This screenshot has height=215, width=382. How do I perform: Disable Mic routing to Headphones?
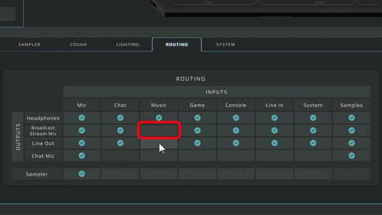point(82,118)
